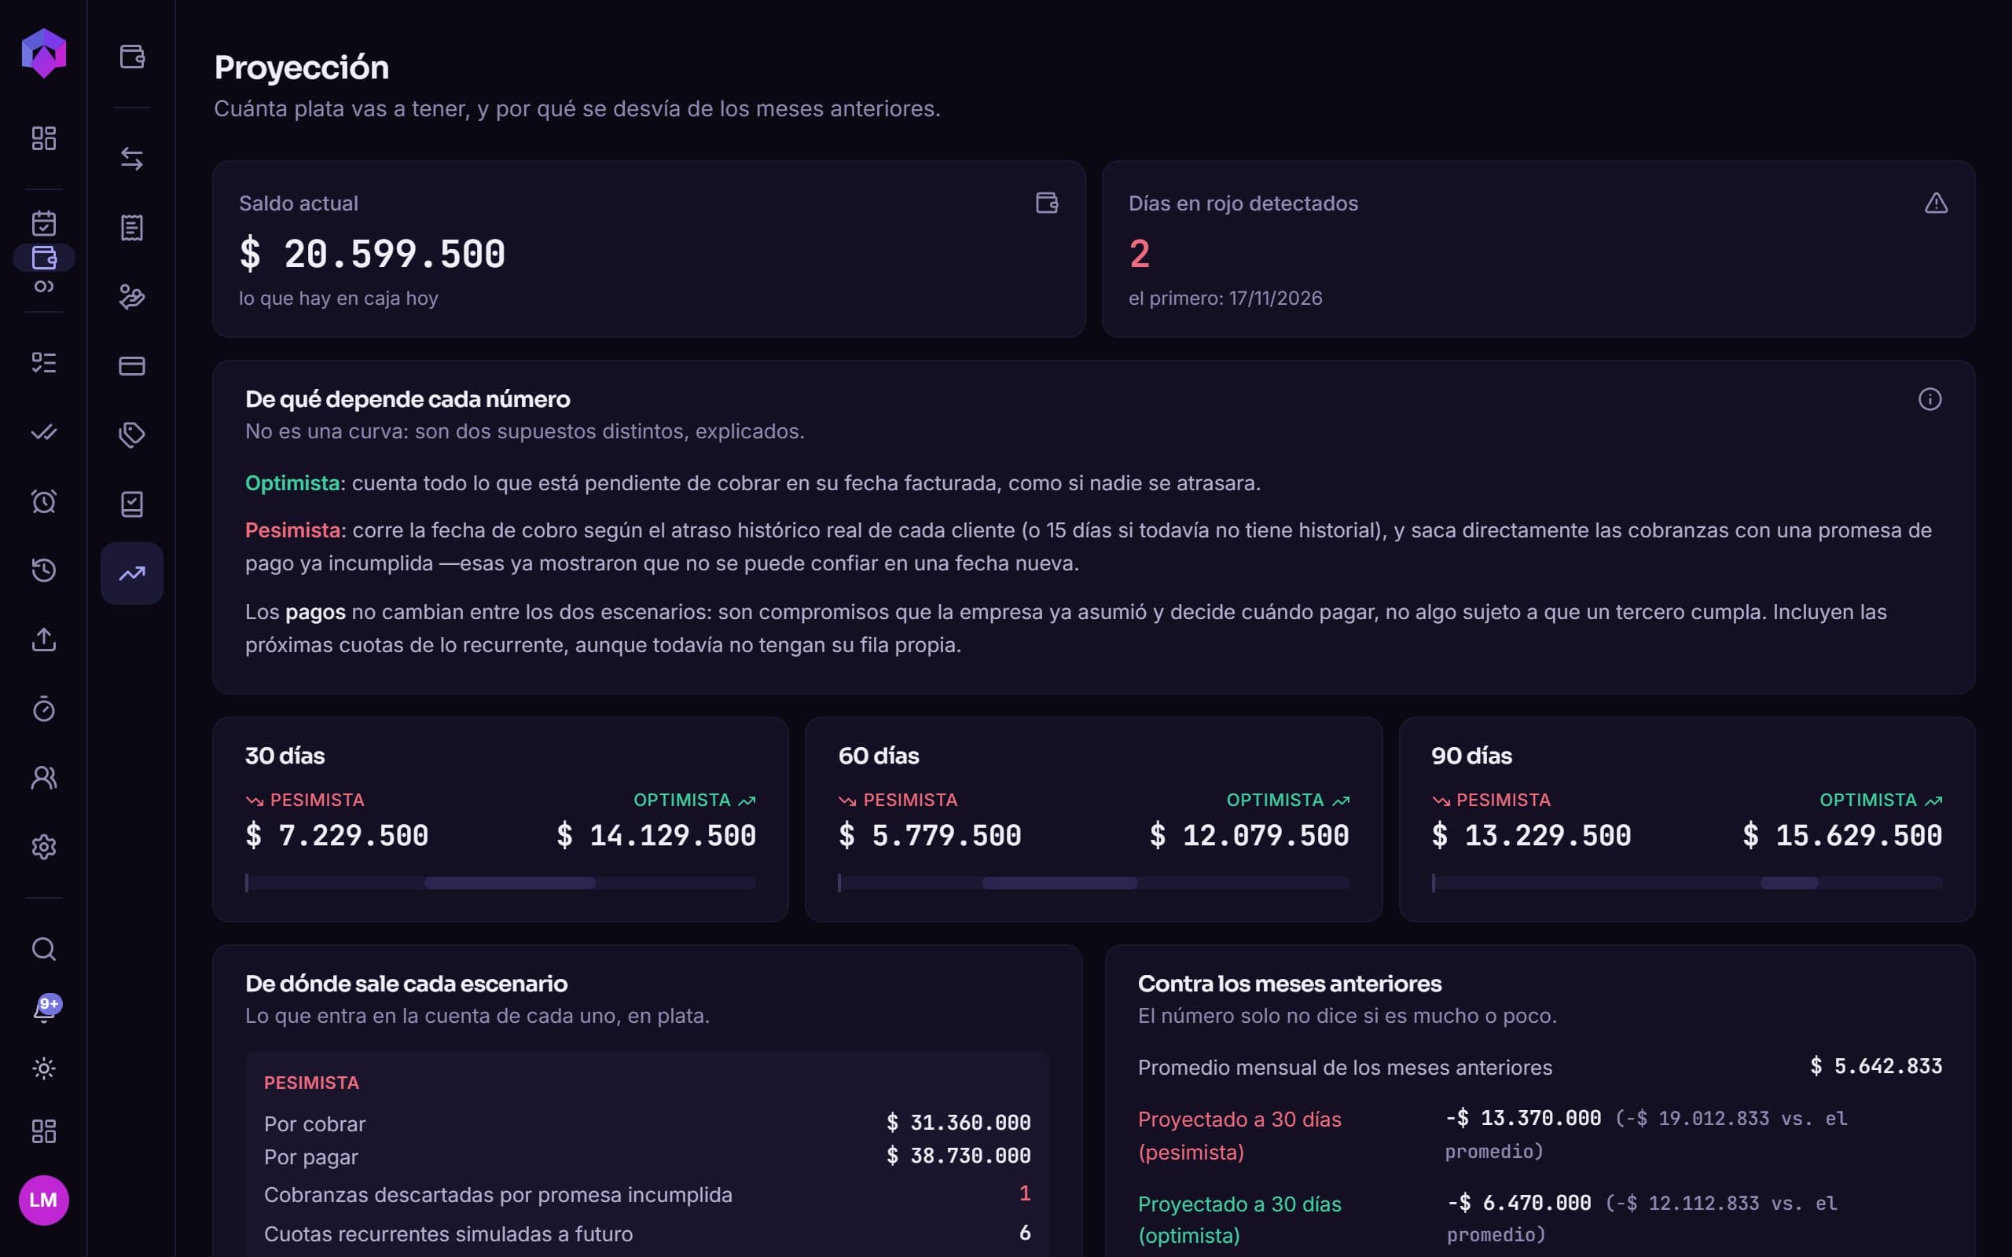Viewport: 2012px width, 1257px height.
Task: Click the Cobranzas descartadas por promesa incumplida row
Action: [647, 1195]
